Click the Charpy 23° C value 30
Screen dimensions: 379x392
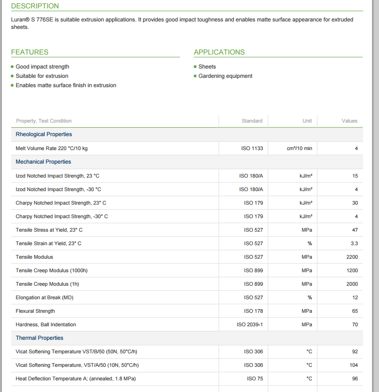[355, 203]
